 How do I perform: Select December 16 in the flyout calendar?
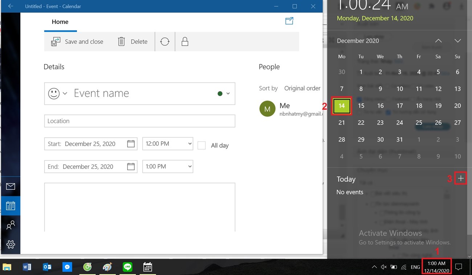(x=381, y=106)
